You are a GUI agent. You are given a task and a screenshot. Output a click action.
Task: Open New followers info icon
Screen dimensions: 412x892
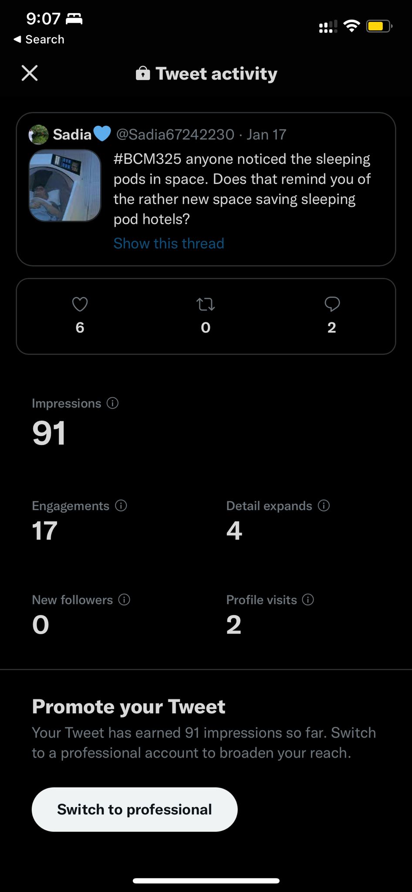coord(124,600)
